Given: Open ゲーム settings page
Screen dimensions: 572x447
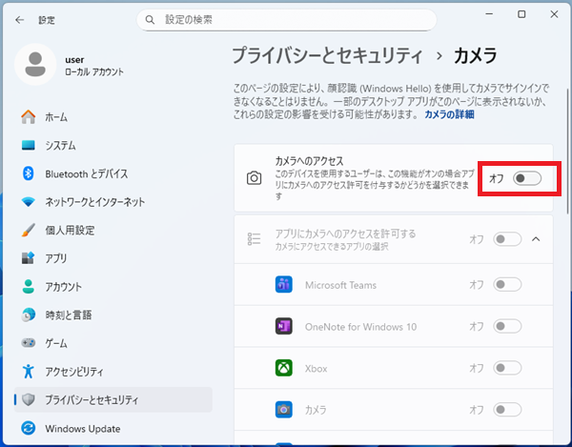Looking at the screenshot, I should pos(113,343).
